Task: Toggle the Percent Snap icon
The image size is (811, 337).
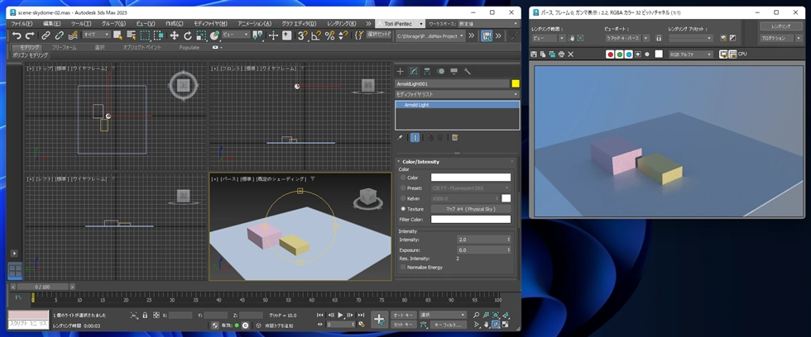Action: coord(329,36)
